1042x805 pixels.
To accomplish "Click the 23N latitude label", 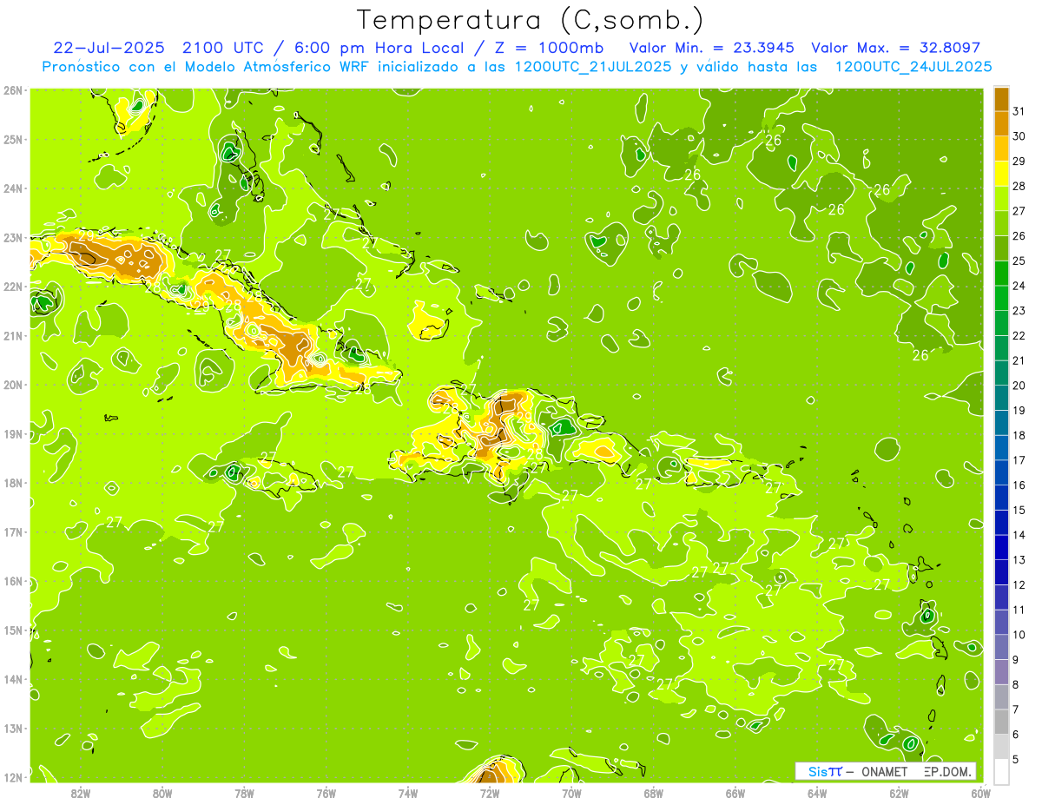I will pyautogui.click(x=13, y=237).
